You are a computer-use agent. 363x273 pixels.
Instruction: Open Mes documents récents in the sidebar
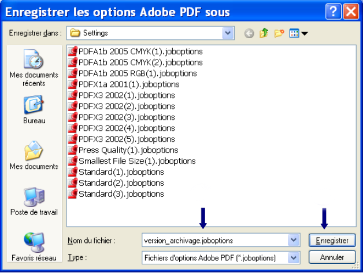[34, 68]
